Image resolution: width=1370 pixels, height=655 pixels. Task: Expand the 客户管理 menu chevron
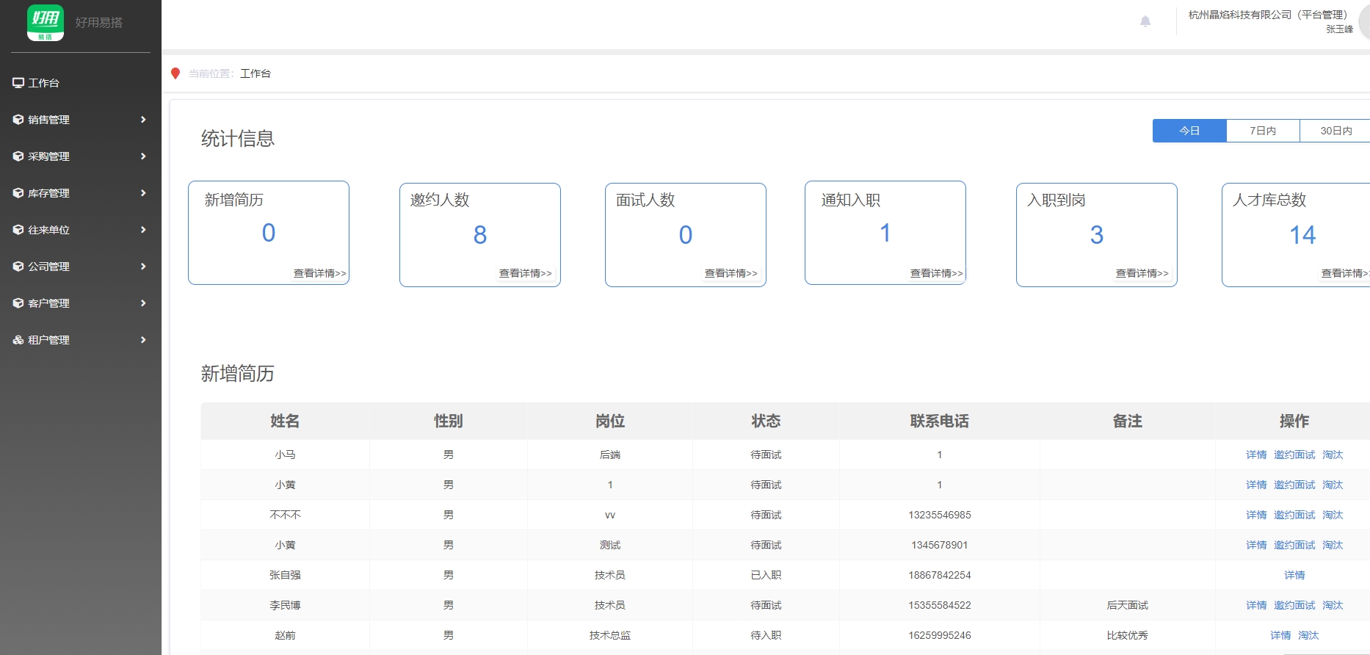coord(143,303)
